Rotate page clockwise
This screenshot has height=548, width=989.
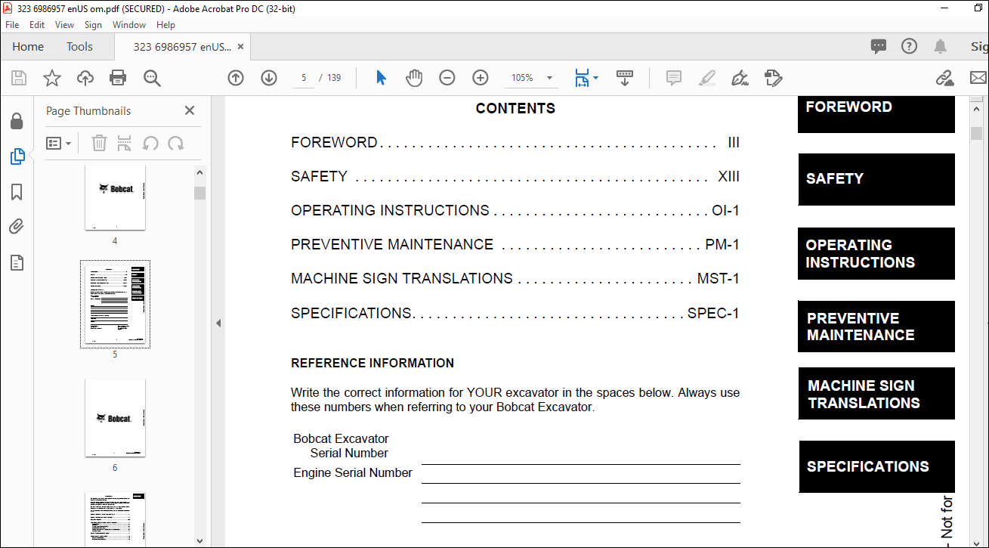click(x=176, y=143)
